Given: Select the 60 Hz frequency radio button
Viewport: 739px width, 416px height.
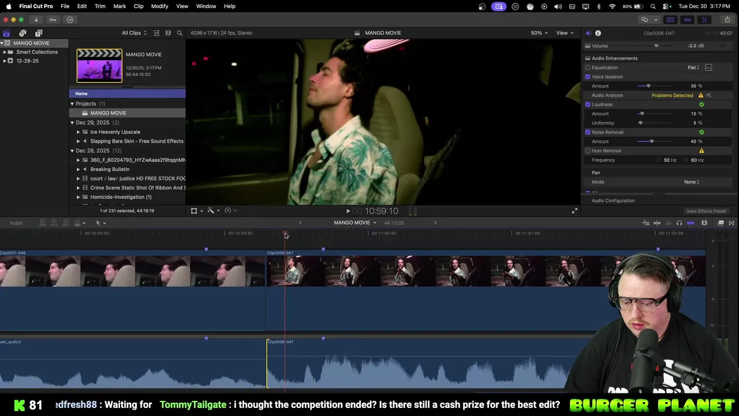Looking at the screenshot, I should coord(686,160).
